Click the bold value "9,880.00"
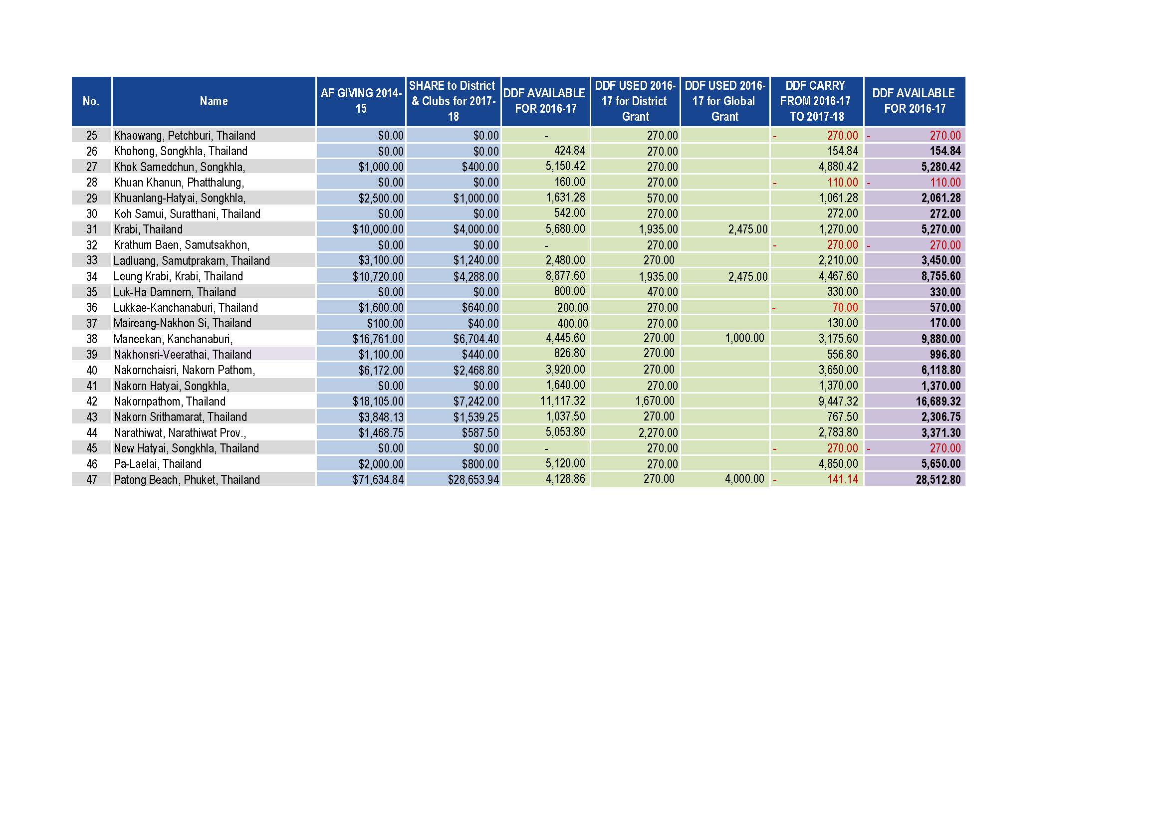The height and width of the screenshot is (825, 1167). pos(941,339)
